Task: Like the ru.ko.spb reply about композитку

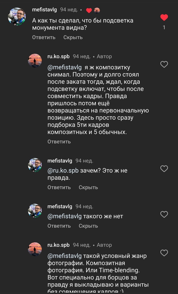Action: click(164, 64)
